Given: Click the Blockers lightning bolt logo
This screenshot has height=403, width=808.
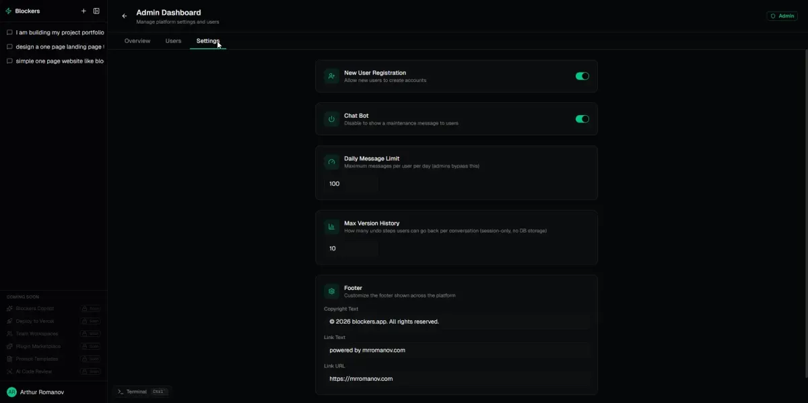Looking at the screenshot, I should coord(9,11).
